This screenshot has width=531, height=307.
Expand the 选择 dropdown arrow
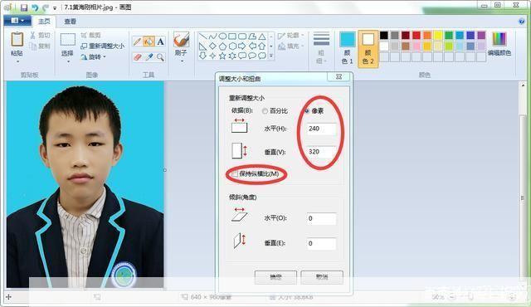coord(68,61)
